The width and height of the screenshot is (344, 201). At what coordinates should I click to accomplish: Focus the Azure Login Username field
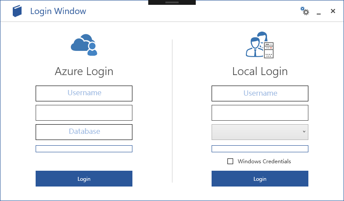click(x=84, y=93)
